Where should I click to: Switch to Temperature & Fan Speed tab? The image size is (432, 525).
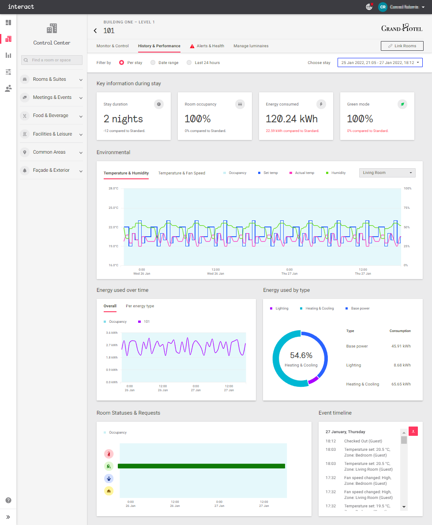(181, 173)
